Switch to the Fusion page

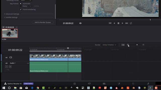119,83
